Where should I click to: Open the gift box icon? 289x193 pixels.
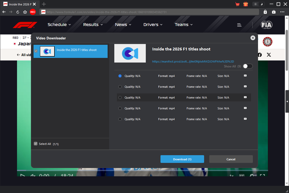(245, 4)
